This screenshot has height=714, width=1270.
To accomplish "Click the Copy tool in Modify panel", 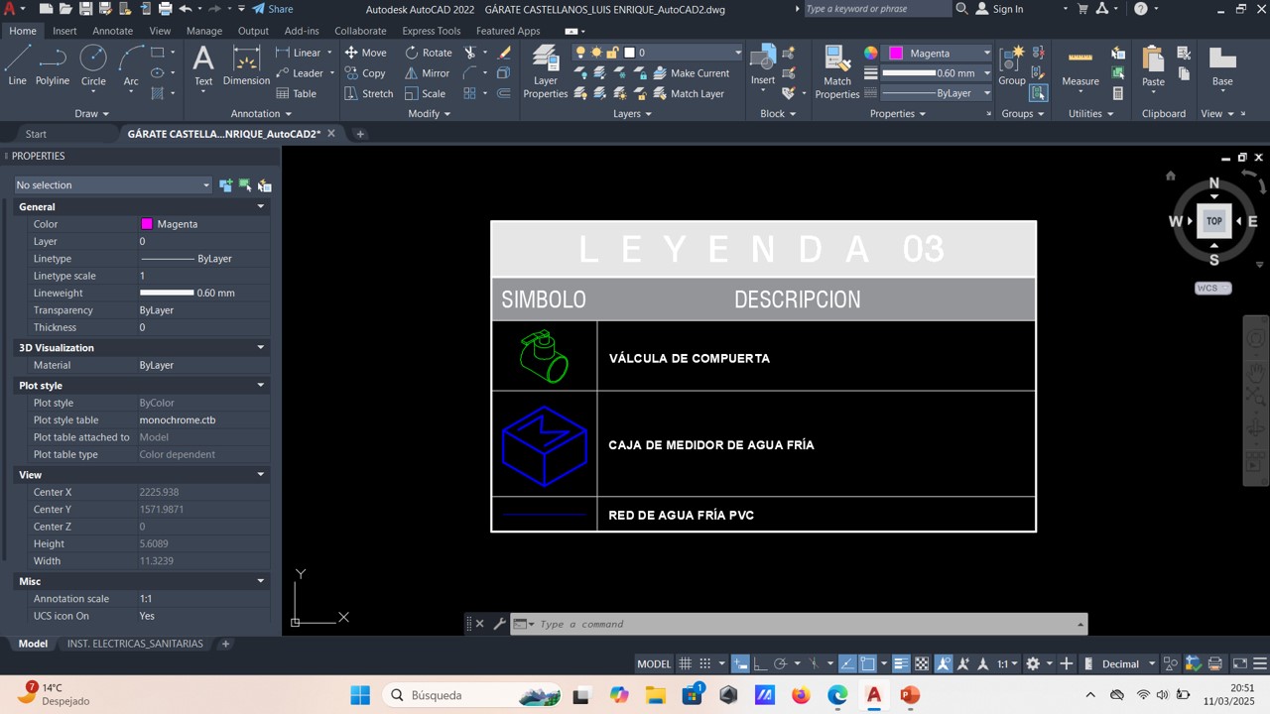I will (x=365, y=73).
